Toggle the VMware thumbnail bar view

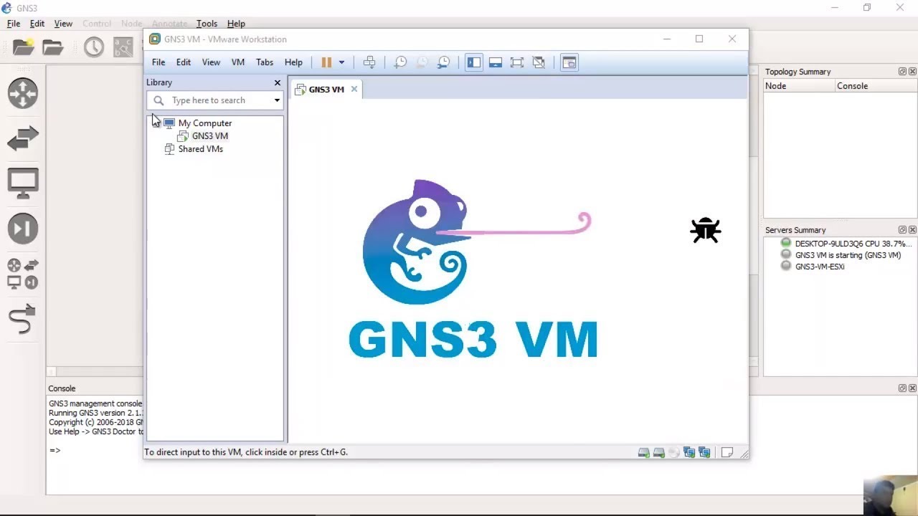tap(495, 62)
